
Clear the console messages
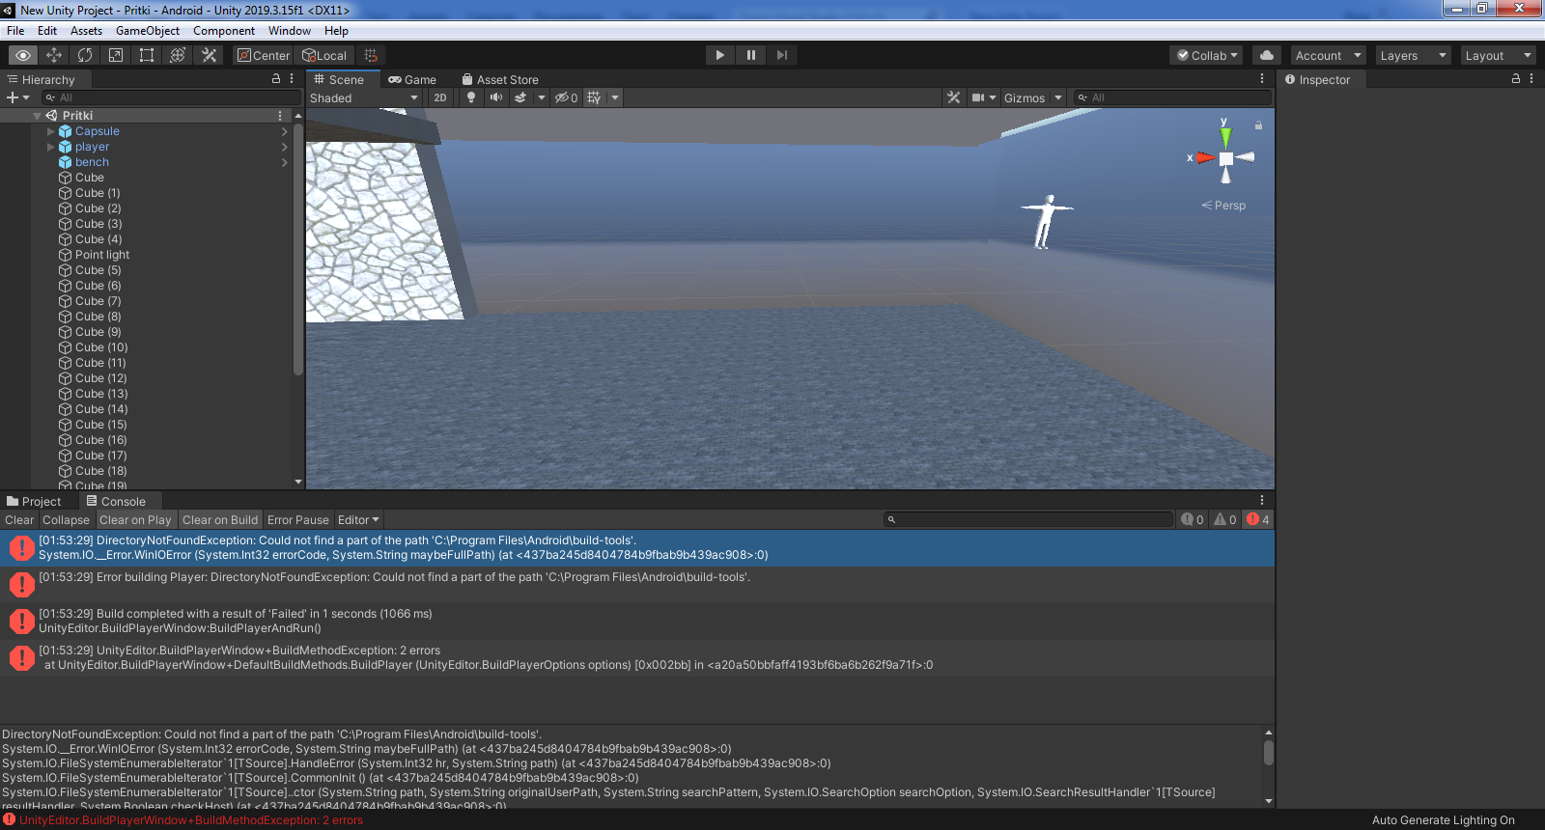[x=19, y=519]
